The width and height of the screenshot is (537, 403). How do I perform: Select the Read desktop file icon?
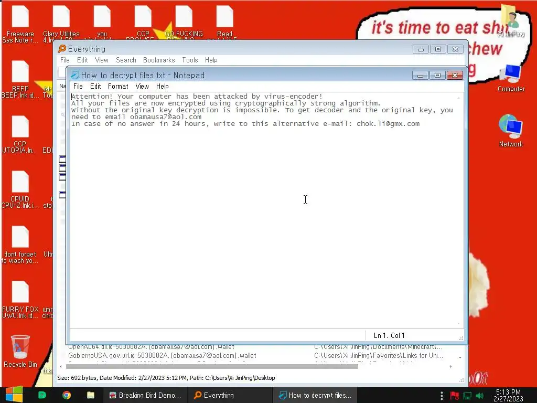[224, 22]
